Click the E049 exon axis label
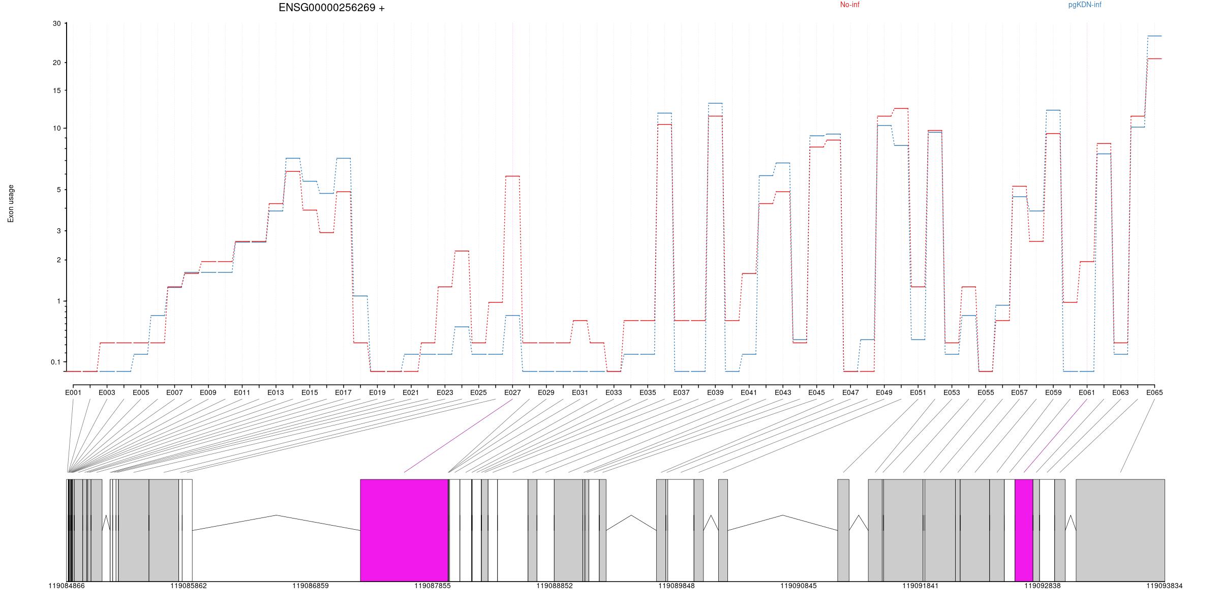The width and height of the screenshot is (1220, 610). tap(884, 393)
